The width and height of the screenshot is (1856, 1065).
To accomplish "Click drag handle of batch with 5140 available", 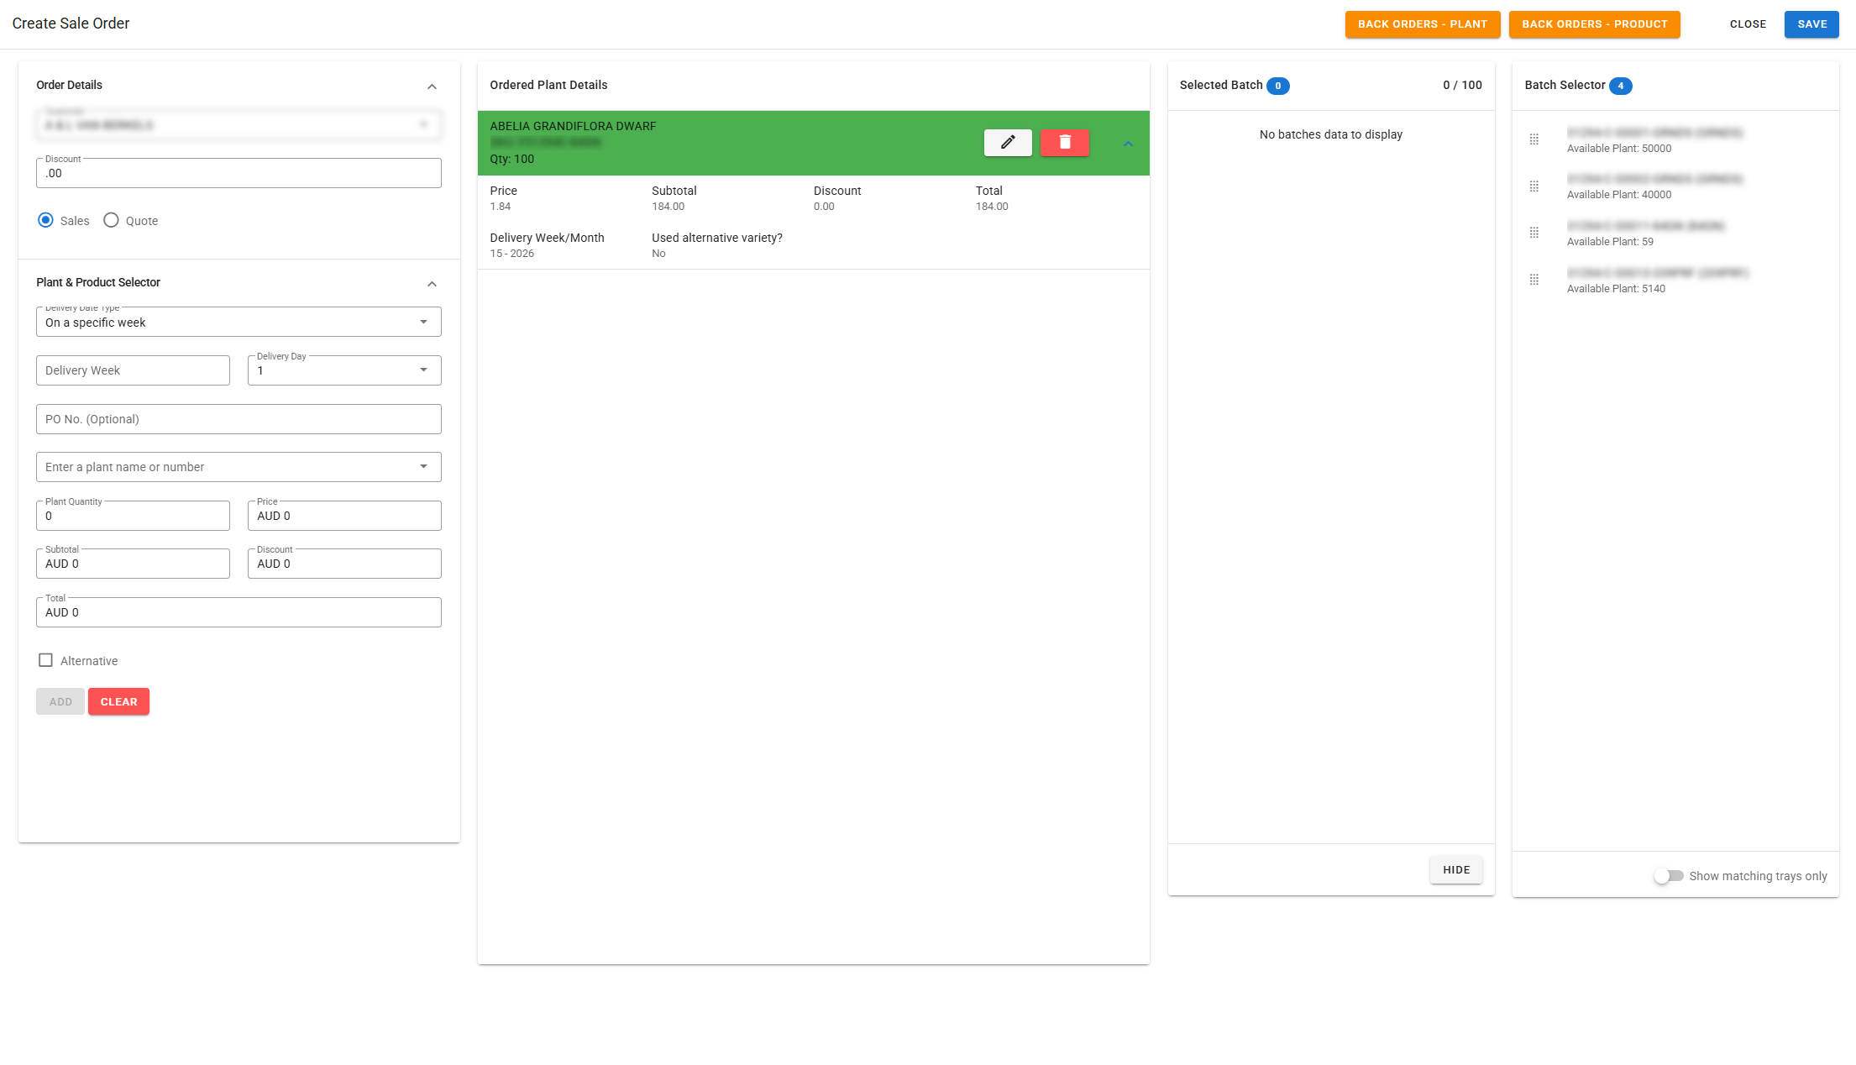I will click(x=1534, y=280).
